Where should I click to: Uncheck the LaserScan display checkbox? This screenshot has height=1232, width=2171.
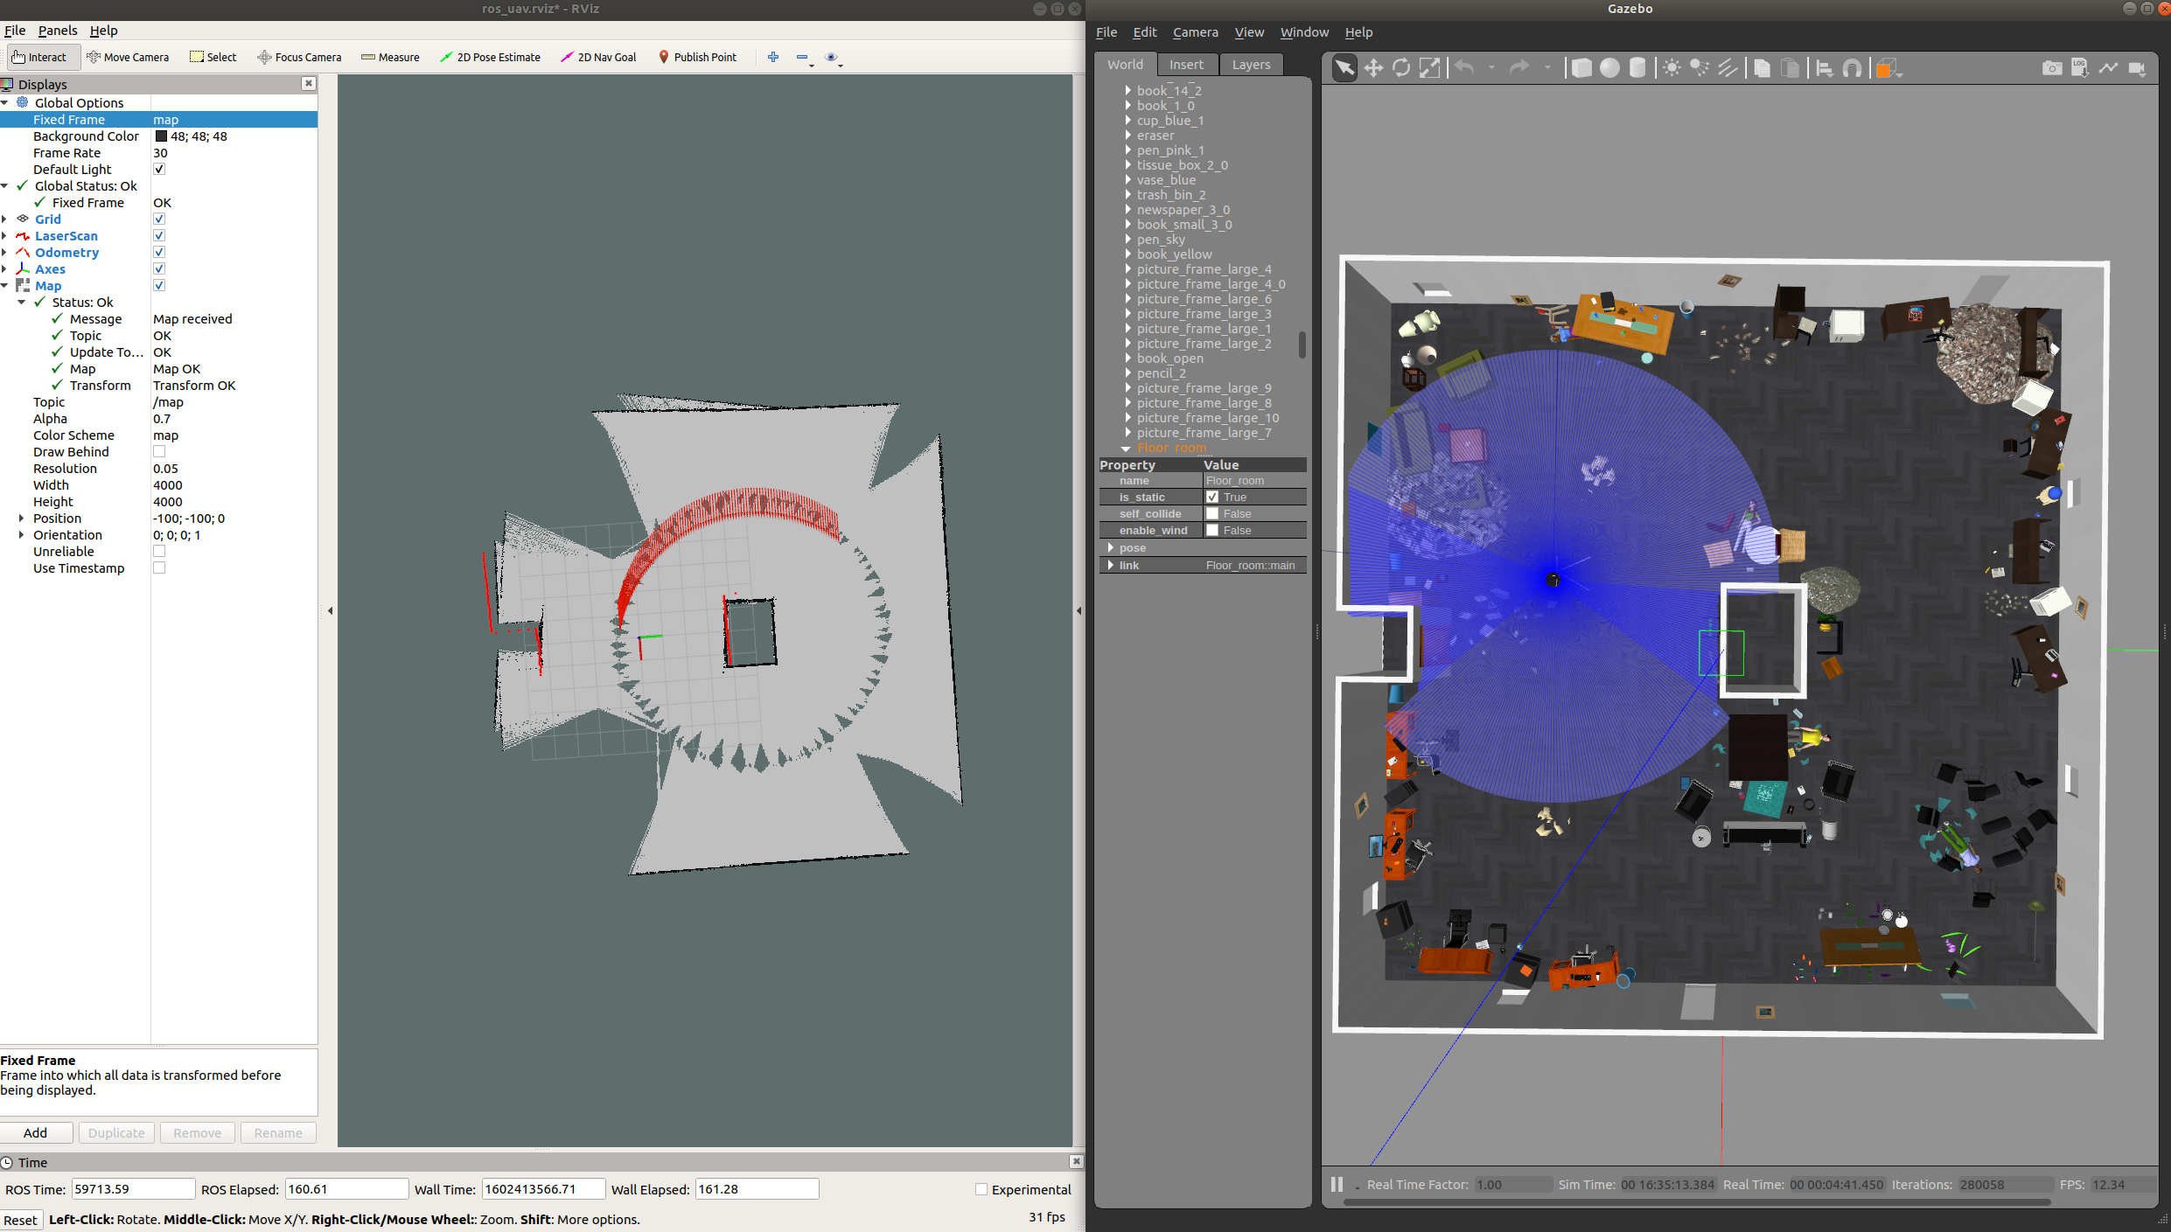159,235
